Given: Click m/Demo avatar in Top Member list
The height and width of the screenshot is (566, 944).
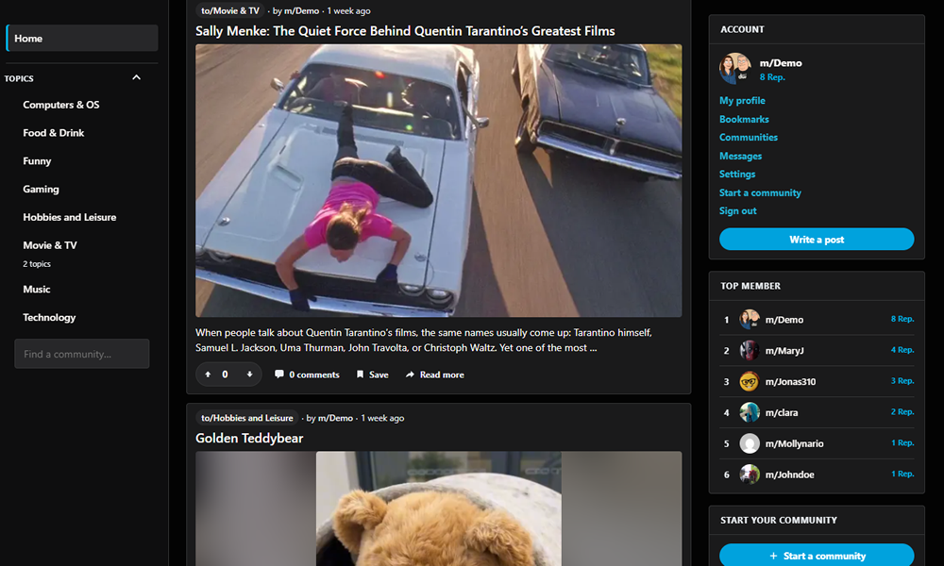Looking at the screenshot, I should pos(750,320).
